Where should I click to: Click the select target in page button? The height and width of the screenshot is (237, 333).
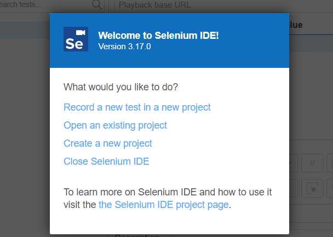coord(312,189)
